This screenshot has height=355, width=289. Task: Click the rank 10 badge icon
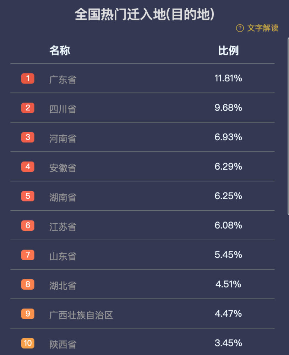pyautogui.click(x=28, y=343)
